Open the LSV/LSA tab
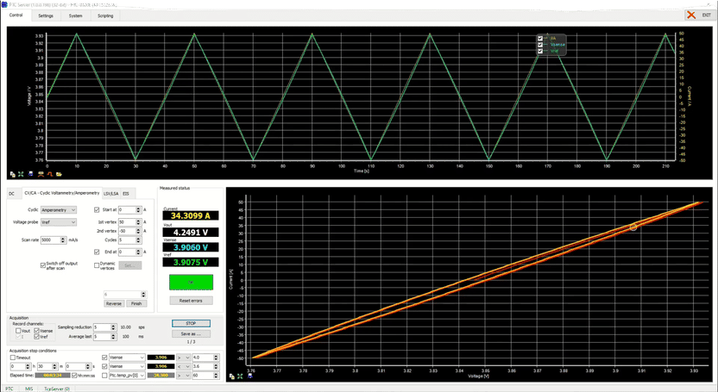718x392 pixels. pos(110,194)
